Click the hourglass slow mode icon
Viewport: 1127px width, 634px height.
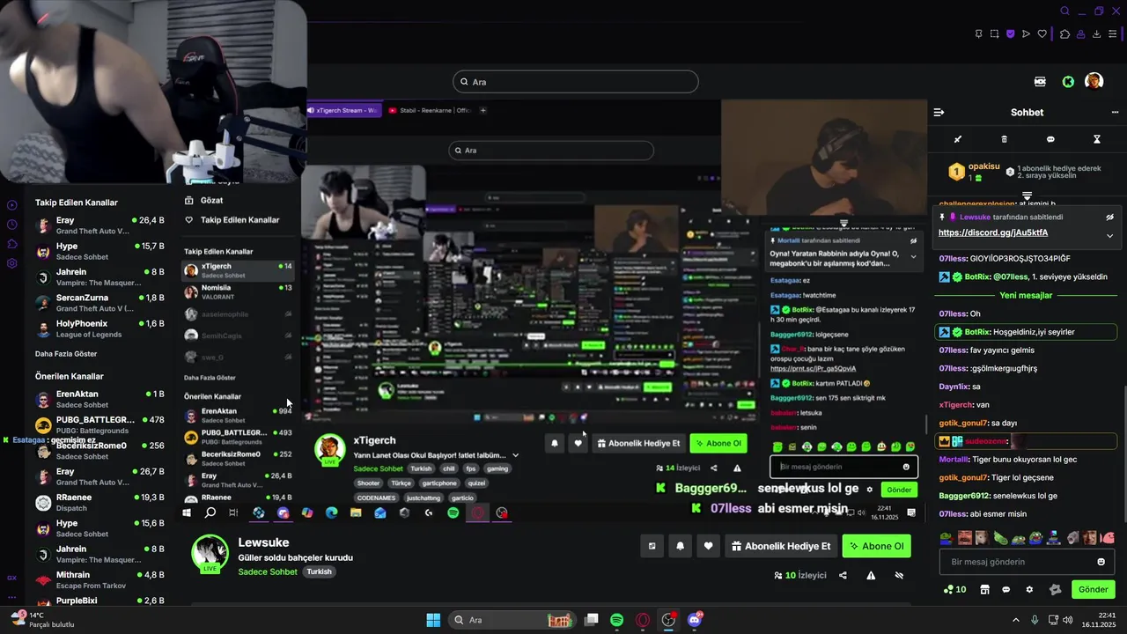pyautogui.click(x=1097, y=139)
